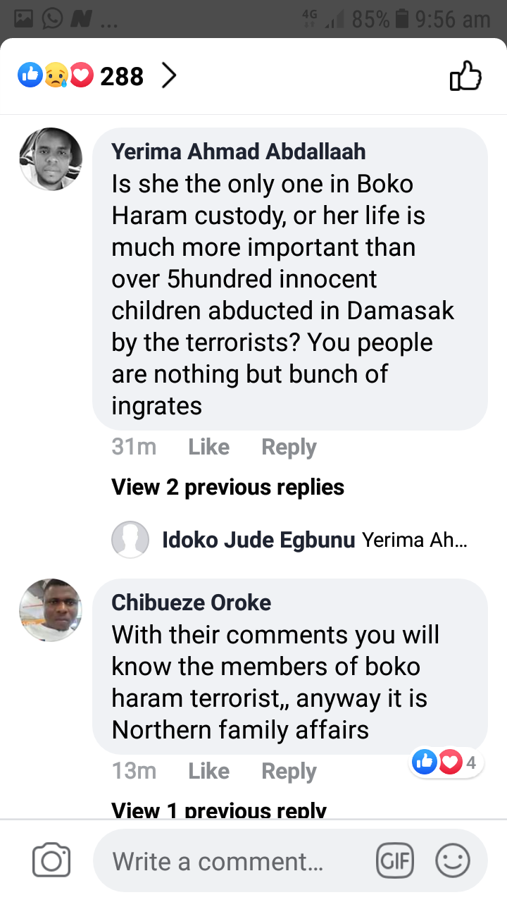Image resolution: width=507 pixels, height=902 pixels.
Task: Reply to Chibueze Oroke's comment
Action: coord(289,771)
